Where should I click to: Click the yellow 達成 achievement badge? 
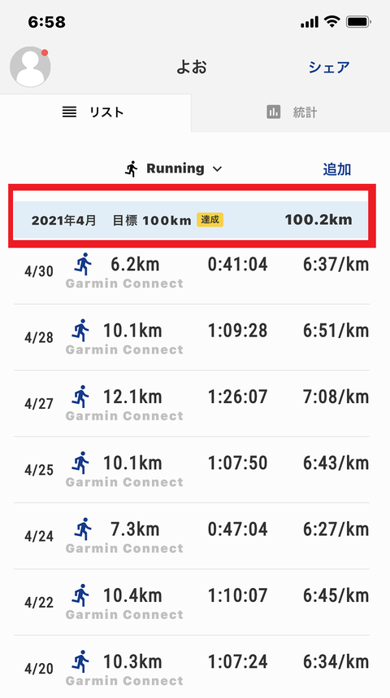point(210,219)
